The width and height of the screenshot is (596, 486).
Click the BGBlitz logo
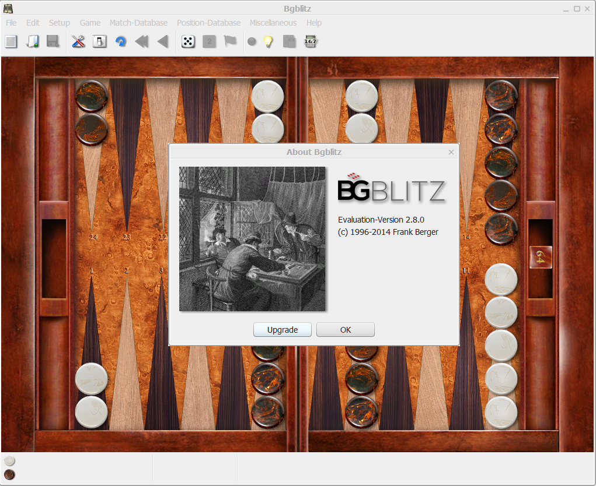[391, 188]
